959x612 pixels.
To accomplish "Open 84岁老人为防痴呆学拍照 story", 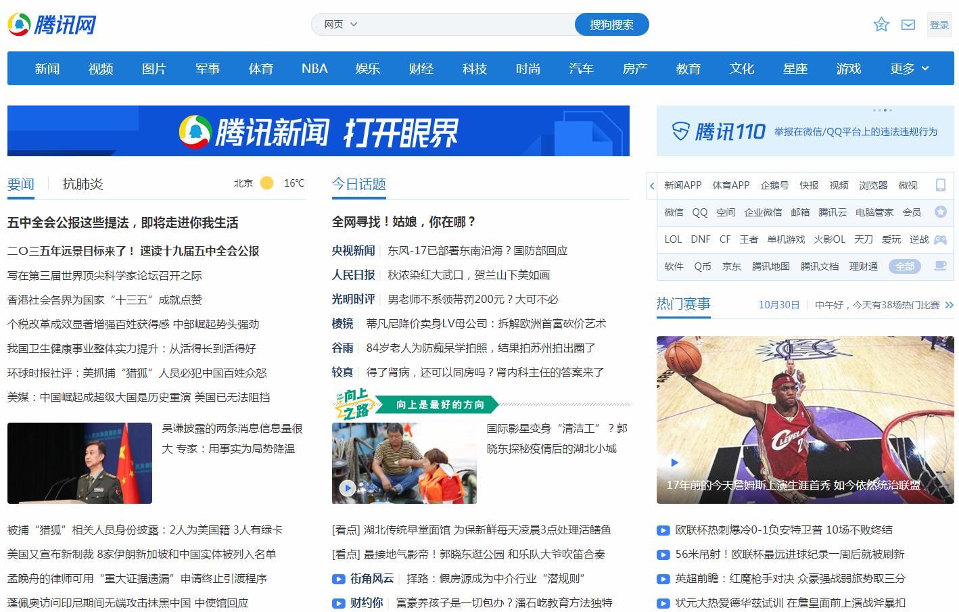I will pyautogui.click(x=481, y=348).
